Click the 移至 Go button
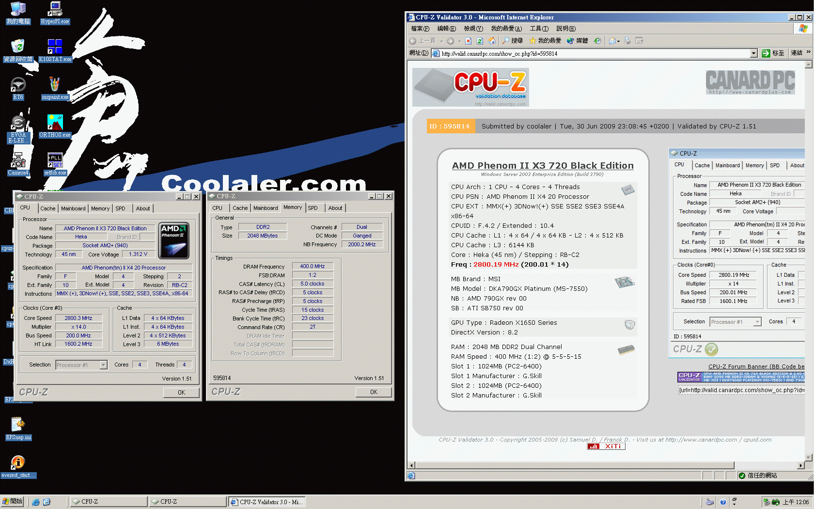Image resolution: width=814 pixels, height=509 pixels. point(773,53)
